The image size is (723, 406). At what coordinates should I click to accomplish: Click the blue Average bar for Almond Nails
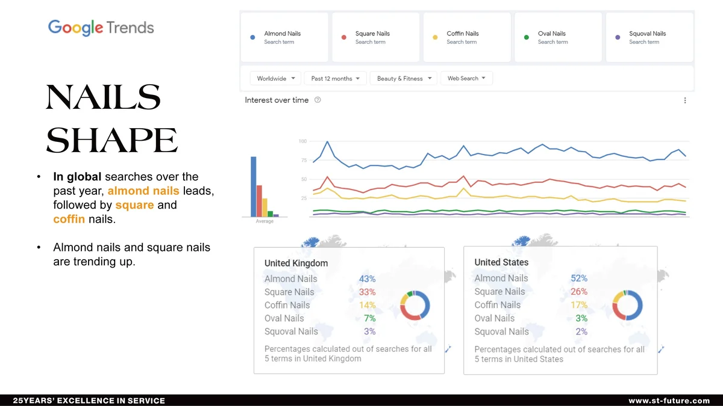(x=254, y=186)
